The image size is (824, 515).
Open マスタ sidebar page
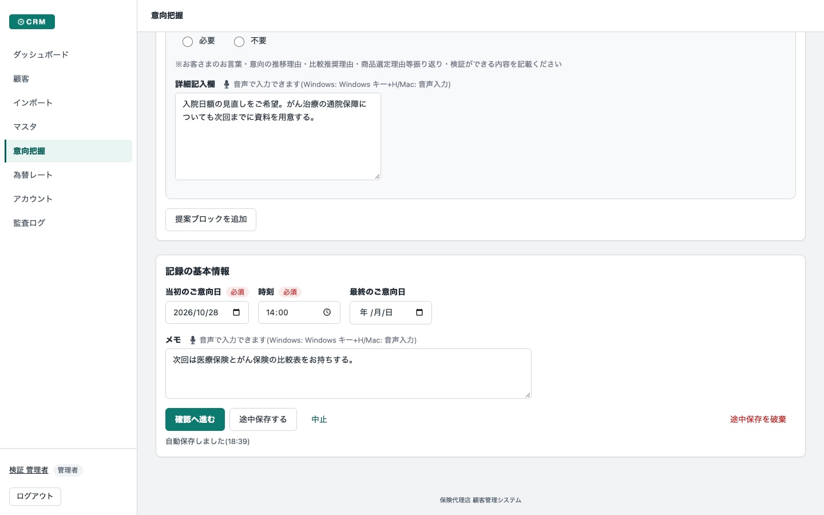pyautogui.click(x=68, y=127)
